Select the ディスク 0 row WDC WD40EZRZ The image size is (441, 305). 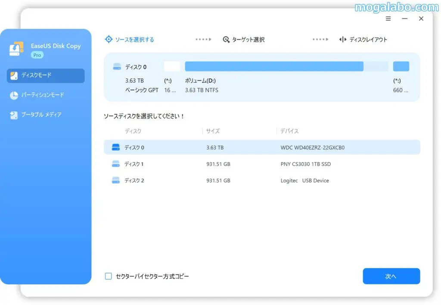click(x=262, y=147)
